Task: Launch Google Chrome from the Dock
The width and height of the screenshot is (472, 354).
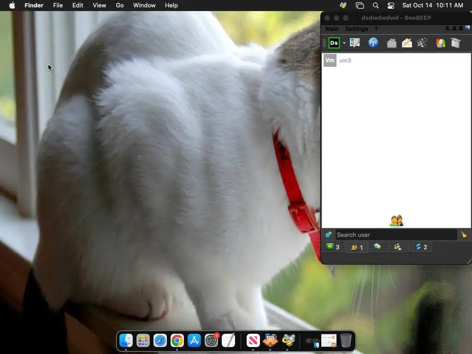Action: pos(177,341)
